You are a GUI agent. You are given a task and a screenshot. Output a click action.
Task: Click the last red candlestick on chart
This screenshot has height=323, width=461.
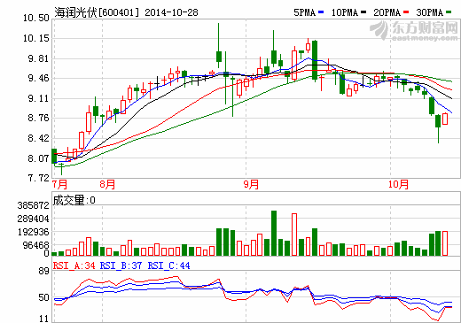[445, 119]
